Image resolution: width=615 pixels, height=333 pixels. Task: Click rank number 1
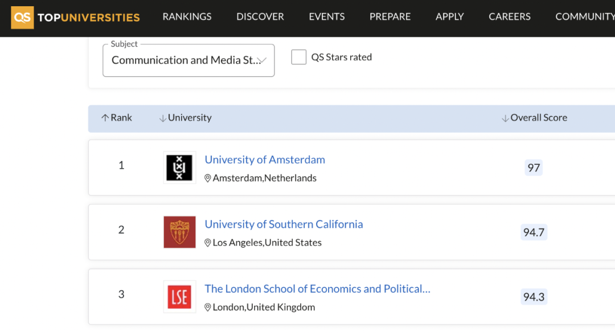click(122, 165)
